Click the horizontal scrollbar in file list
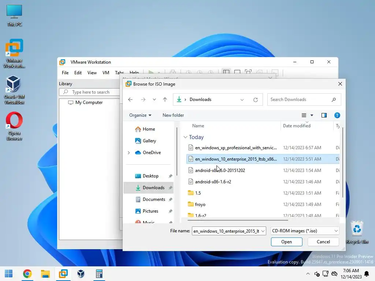 coord(238,220)
